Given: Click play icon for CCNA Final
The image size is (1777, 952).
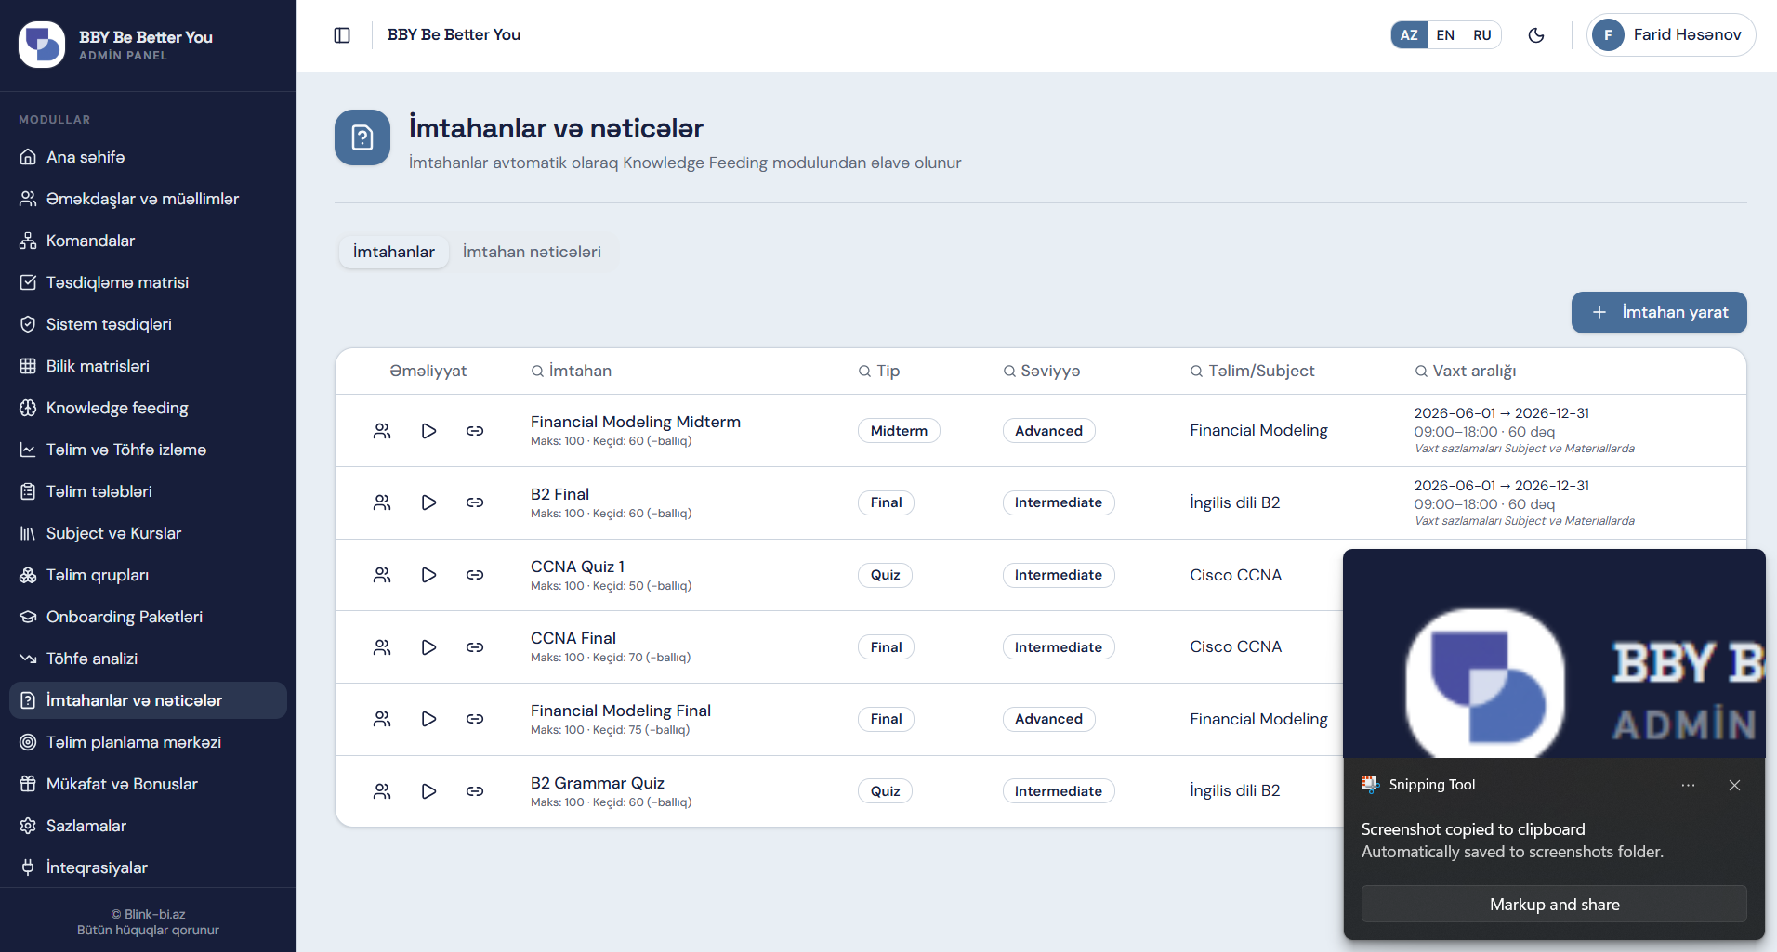Looking at the screenshot, I should pos(428,647).
